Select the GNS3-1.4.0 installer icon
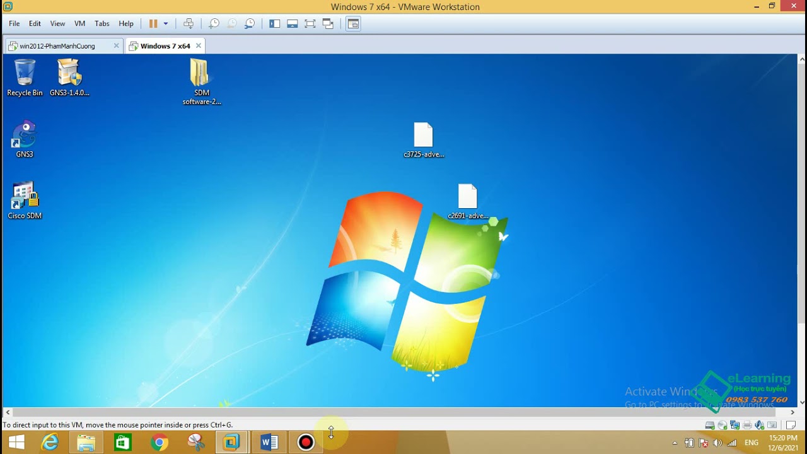The width and height of the screenshot is (807, 454). click(69, 78)
